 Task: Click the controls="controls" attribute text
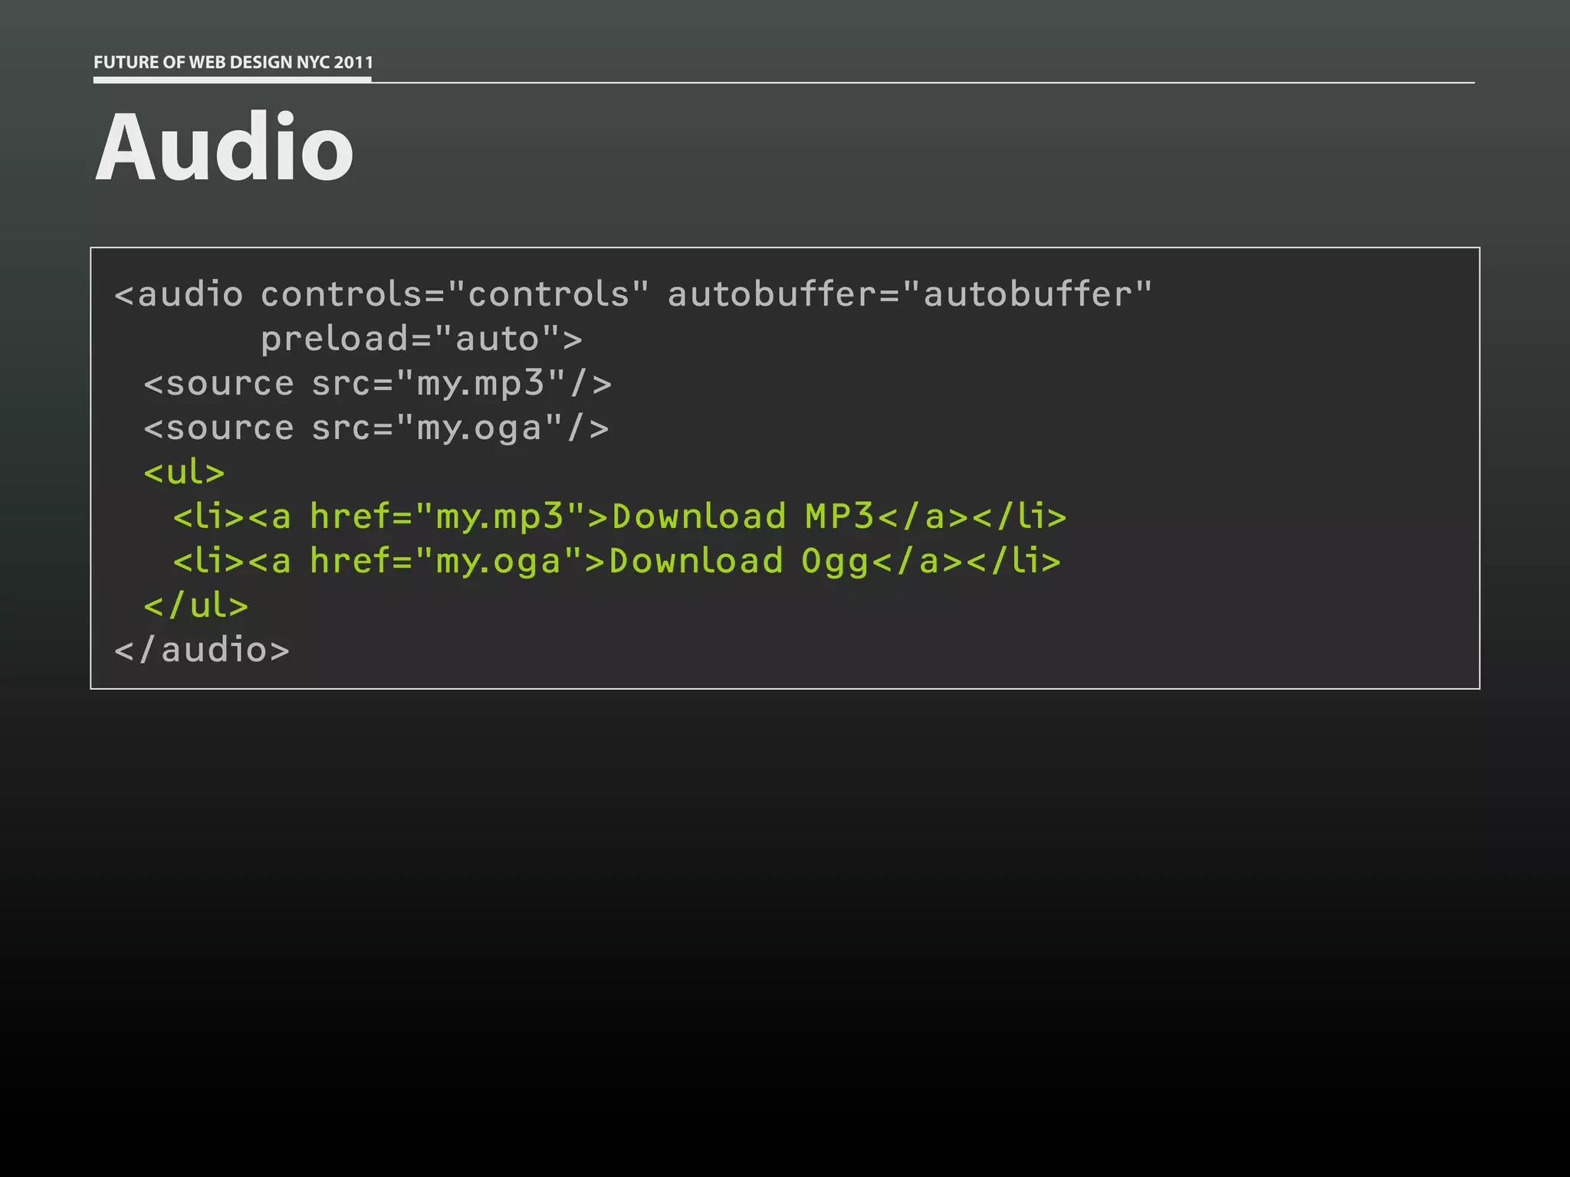[455, 294]
